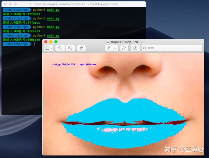Open the tmpc310w2je.PNG title dropdown chevron
This screenshot has height=158, width=209.
(142, 42)
